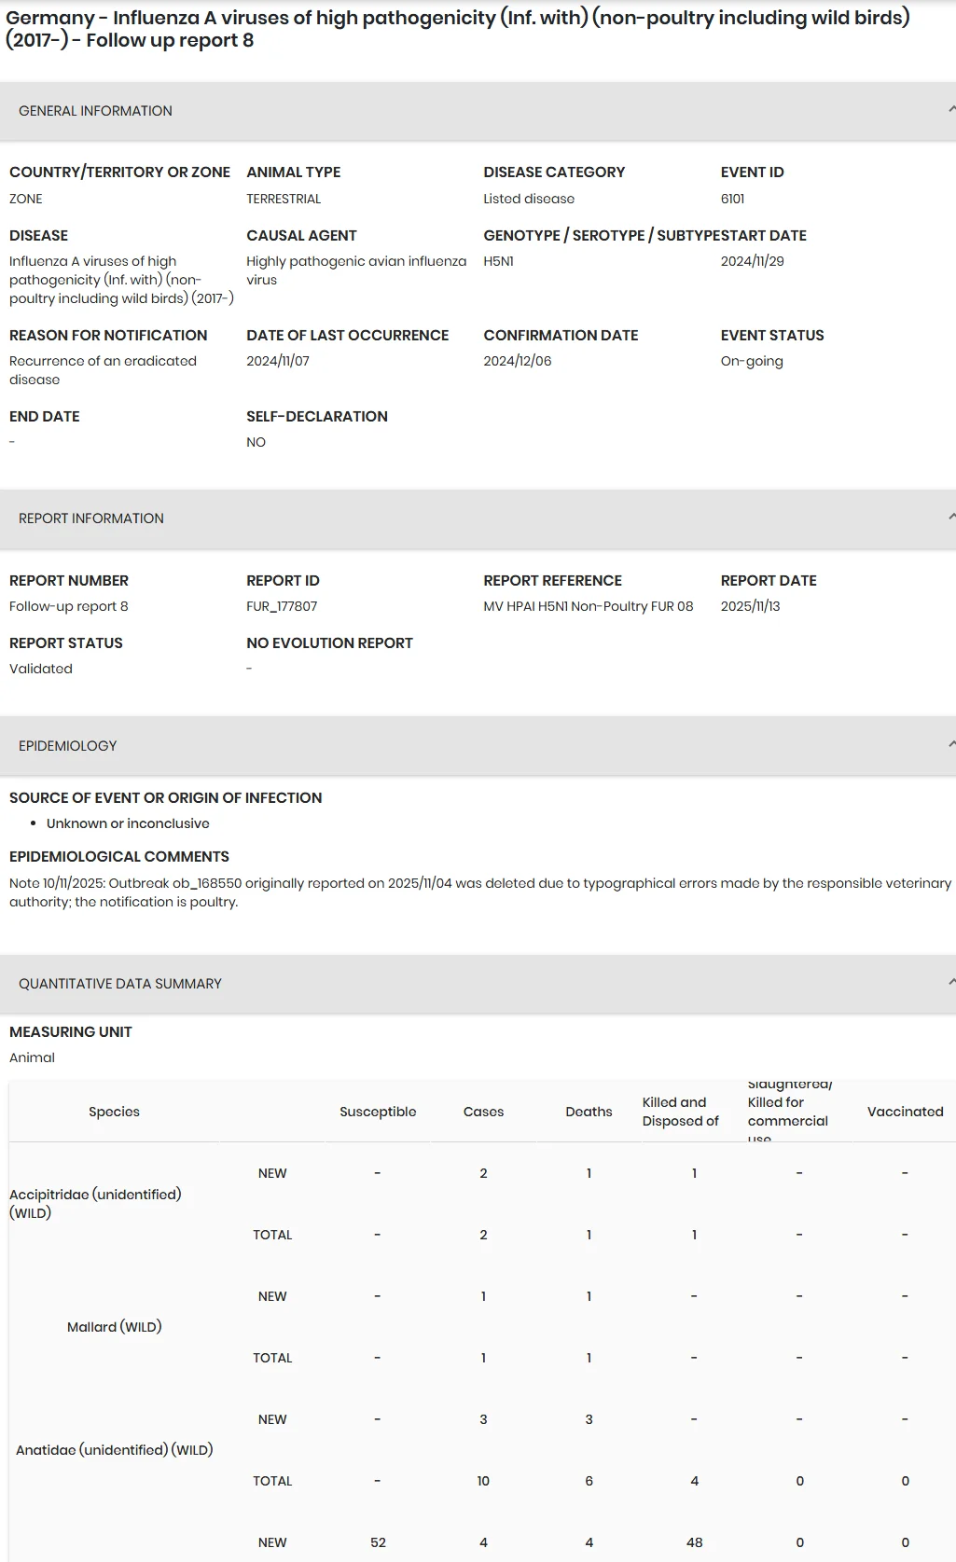Click the Germany Influenza A report title
Image resolution: width=956 pixels, height=1562 pixels.
click(x=458, y=28)
